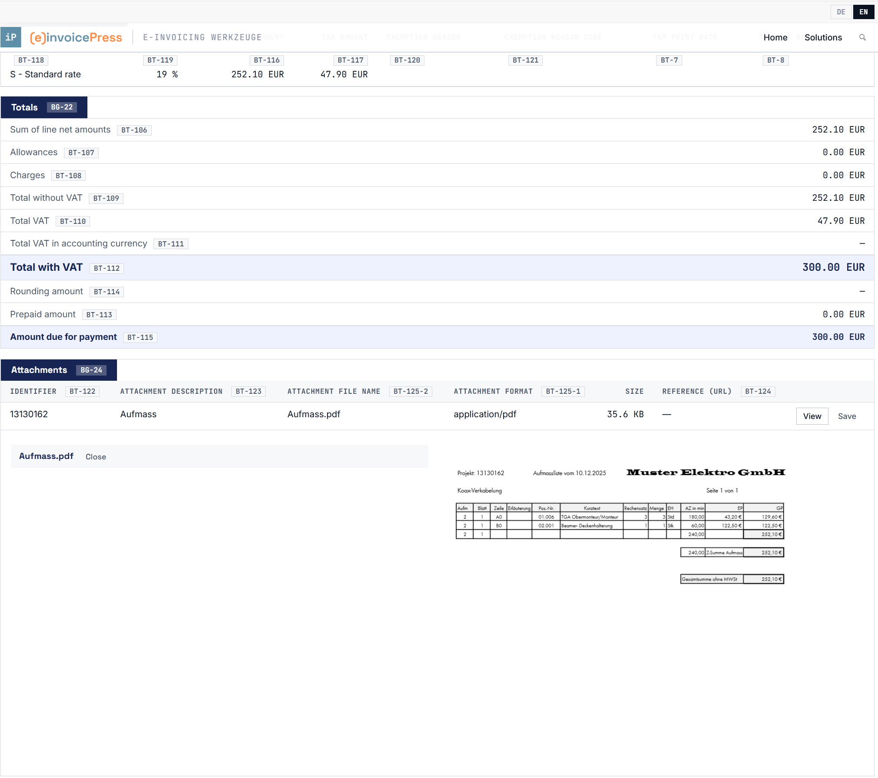This screenshot has width=878, height=778.
Task: Click the BT-109 tag
Action: 106,198
